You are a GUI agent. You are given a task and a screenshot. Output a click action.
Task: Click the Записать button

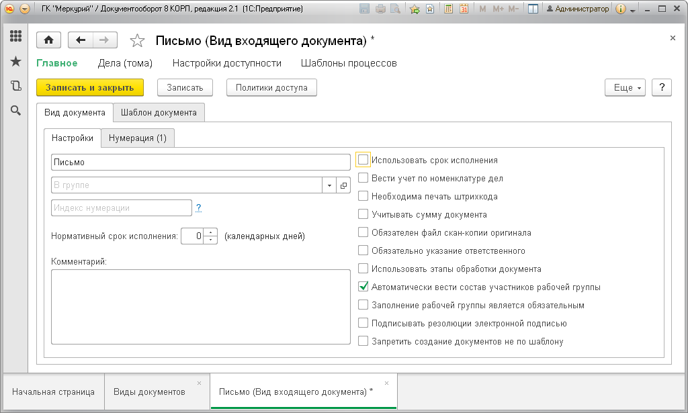pos(185,88)
